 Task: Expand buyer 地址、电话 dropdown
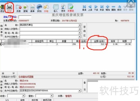coord(80,33)
